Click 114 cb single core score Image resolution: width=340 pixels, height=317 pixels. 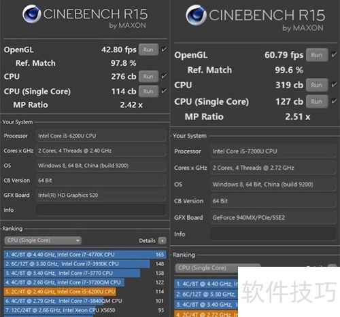click(x=124, y=91)
